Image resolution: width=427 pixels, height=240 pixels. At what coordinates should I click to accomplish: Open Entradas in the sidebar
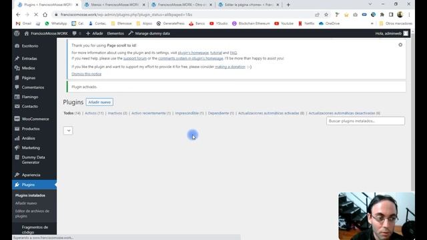pyautogui.click(x=29, y=59)
